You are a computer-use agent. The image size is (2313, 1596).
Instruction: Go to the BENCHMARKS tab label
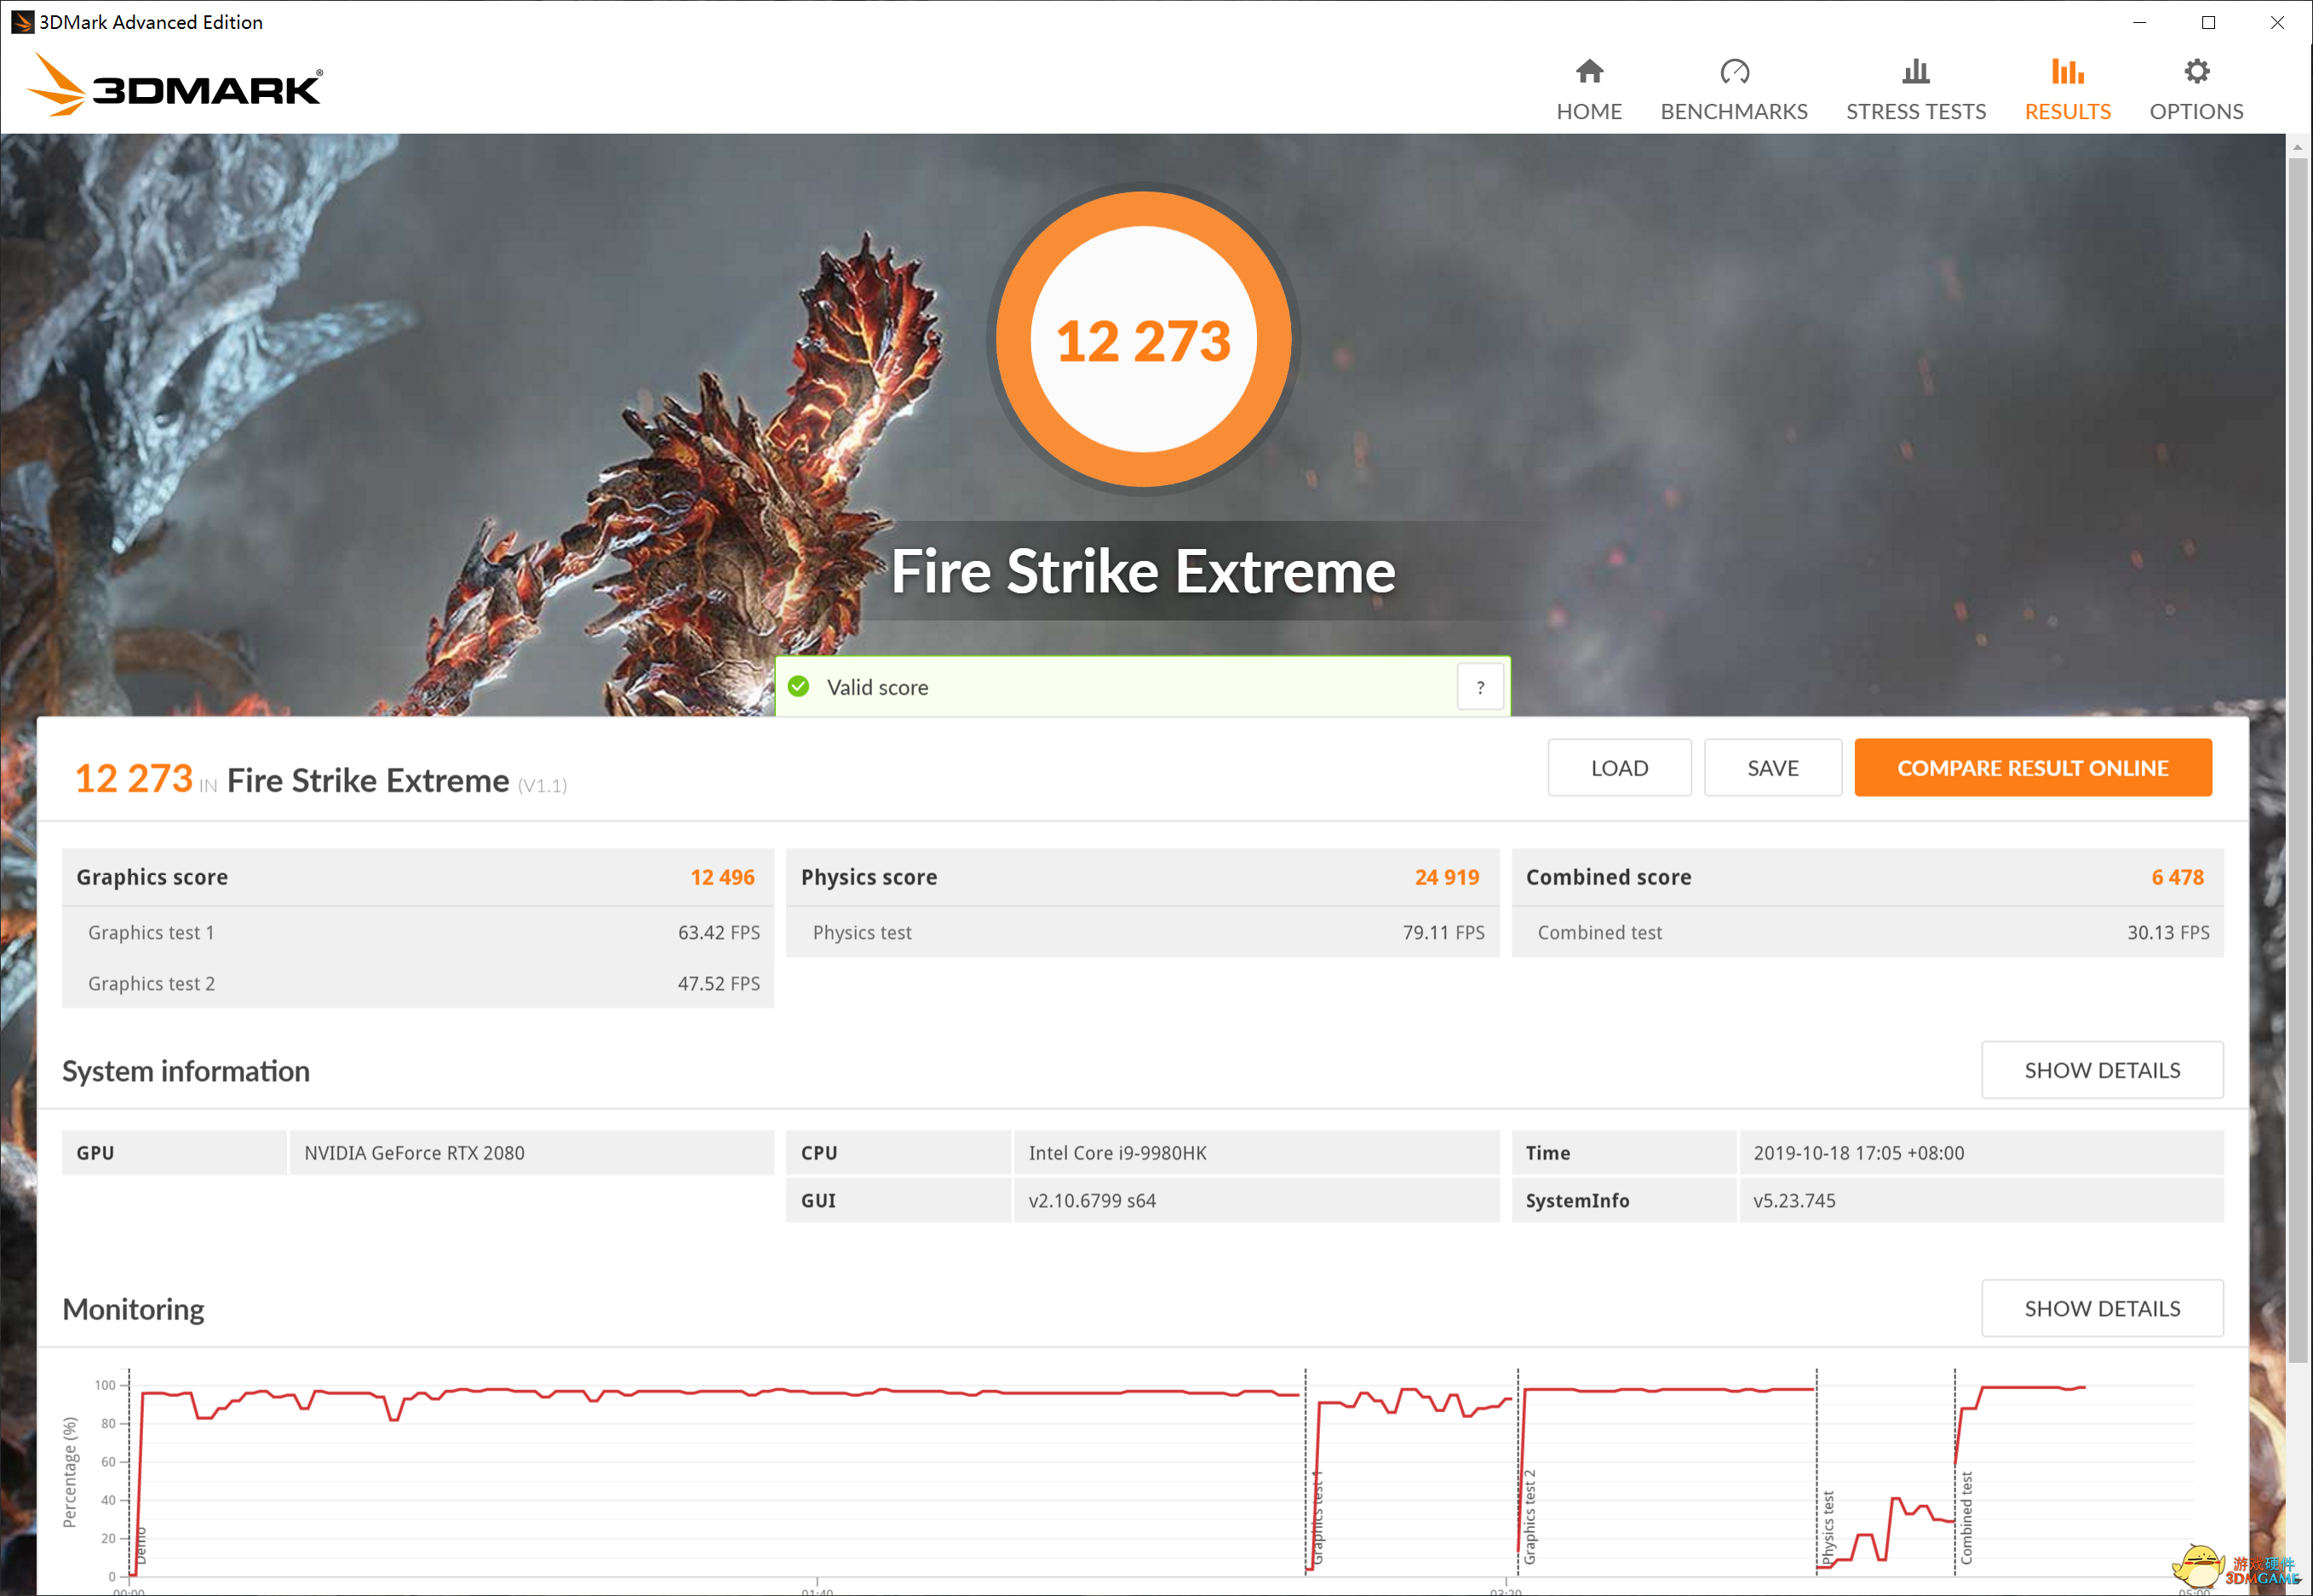pyautogui.click(x=1734, y=111)
